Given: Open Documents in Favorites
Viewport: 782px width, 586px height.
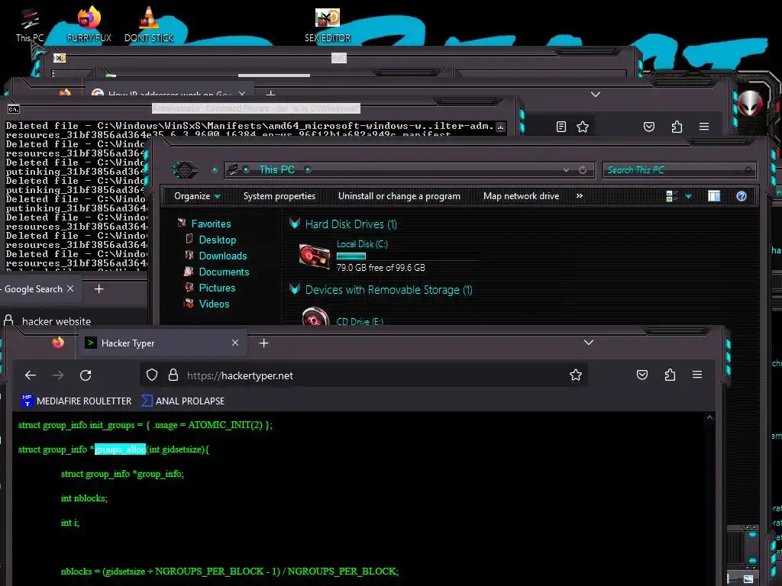Looking at the screenshot, I should click(224, 272).
